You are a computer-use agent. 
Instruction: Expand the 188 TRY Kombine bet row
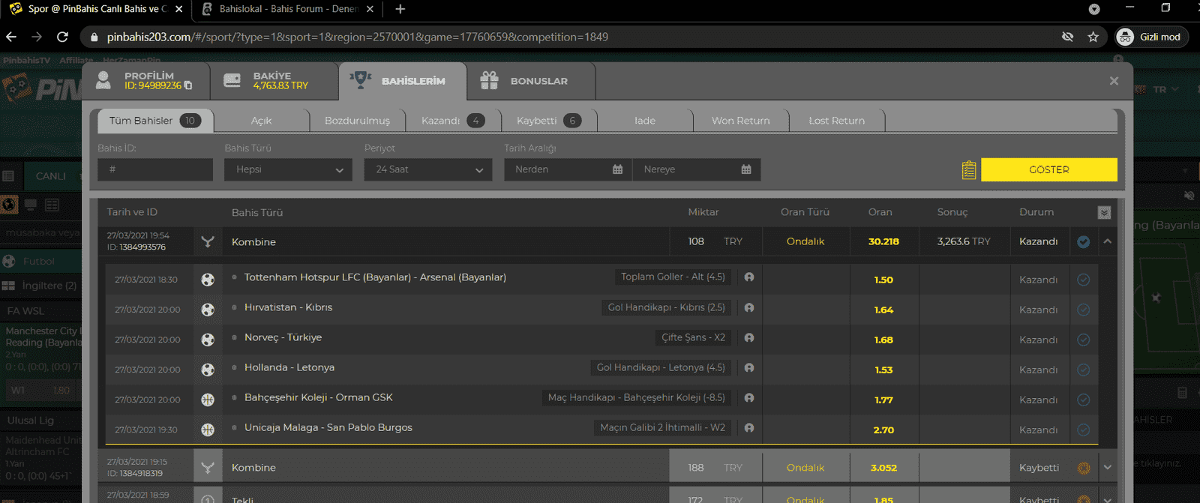[x=1107, y=468]
